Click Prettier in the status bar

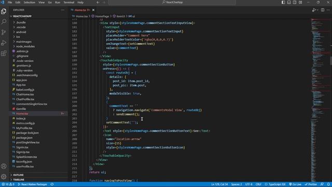311,184
